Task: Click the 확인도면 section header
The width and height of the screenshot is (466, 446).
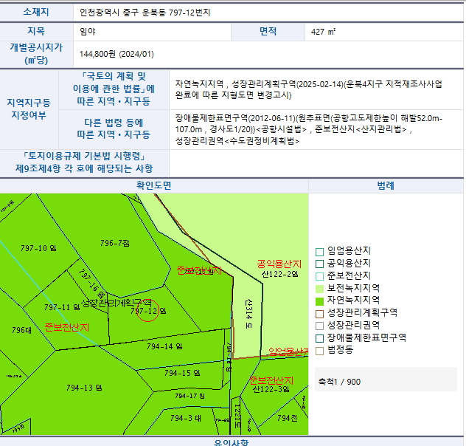Action: coord(154,185)
